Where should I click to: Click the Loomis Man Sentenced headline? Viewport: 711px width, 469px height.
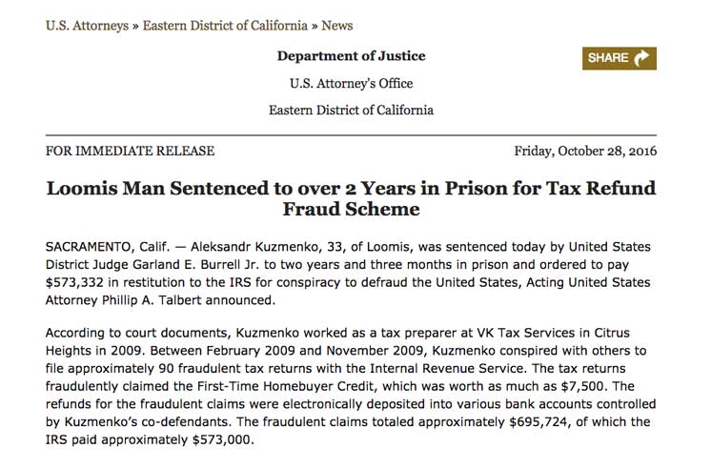[x=351, y=198]
